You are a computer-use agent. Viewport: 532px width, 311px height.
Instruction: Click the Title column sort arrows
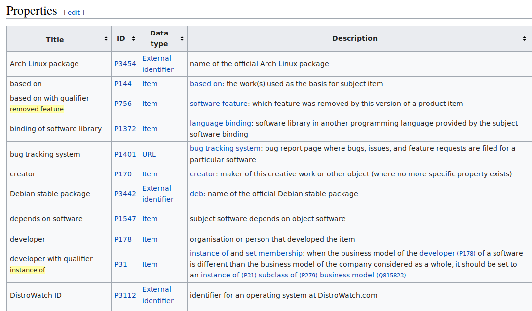(106, 38)
